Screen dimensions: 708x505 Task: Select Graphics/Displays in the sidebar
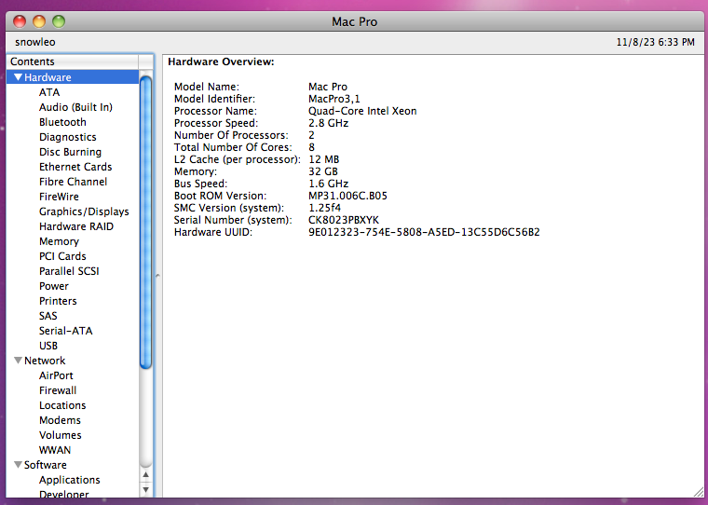pos(84,212)
